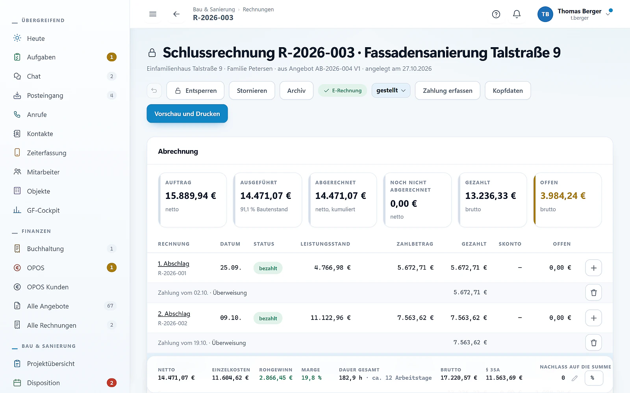This screenshot has height=393, width=630.
Task: Open the 2. Abschlag invoice link
Action: (174, 314)
